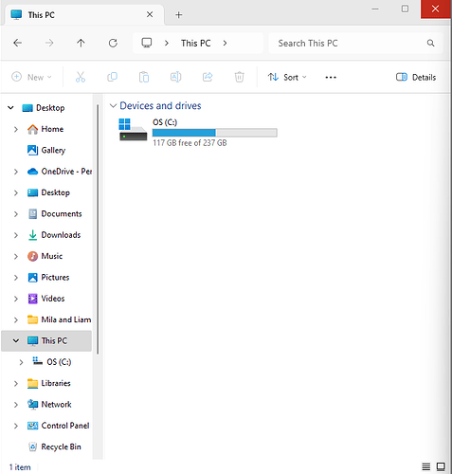This screenshot has height=474, width=452.
Task: Toggle the Details pane button
Action: click(416, 77)
